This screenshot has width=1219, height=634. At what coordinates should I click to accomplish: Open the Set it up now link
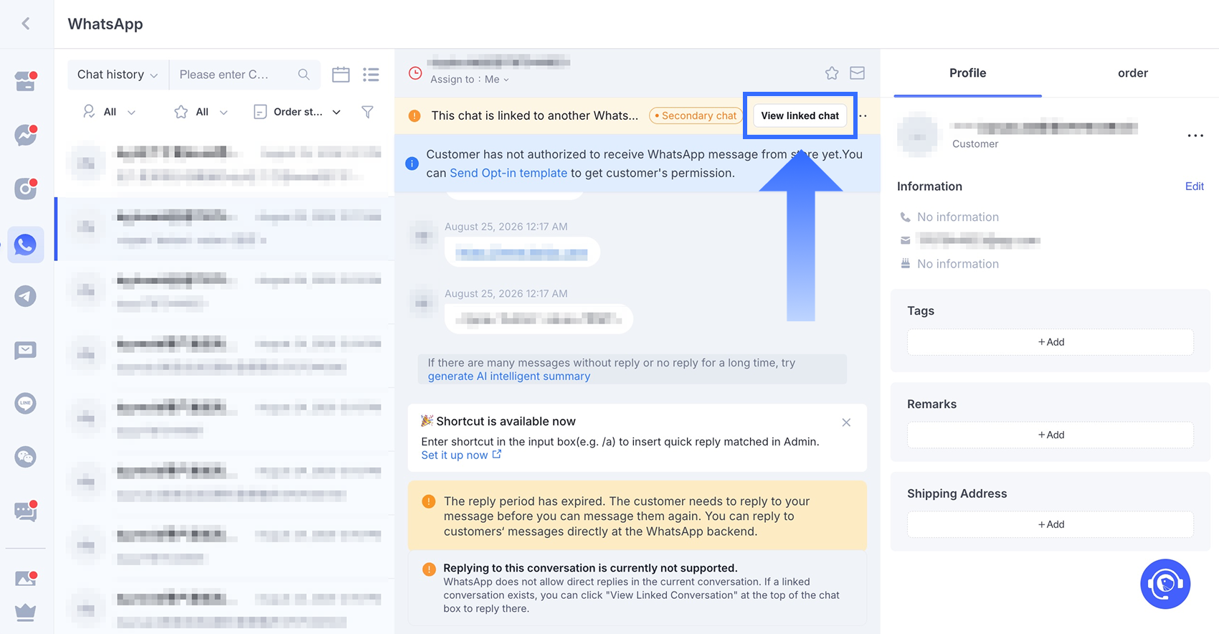(x=461, y=455)
